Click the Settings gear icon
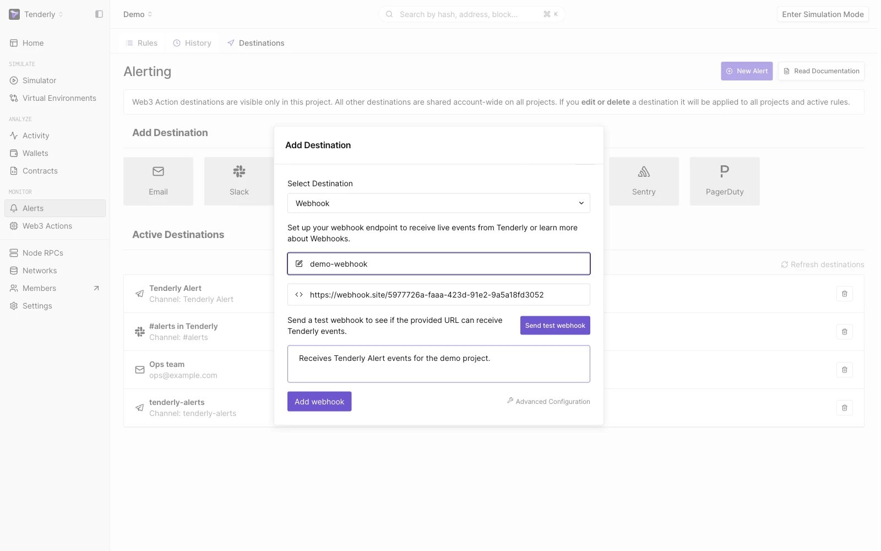This screenshot has height=551, width=881. [14, 306]
